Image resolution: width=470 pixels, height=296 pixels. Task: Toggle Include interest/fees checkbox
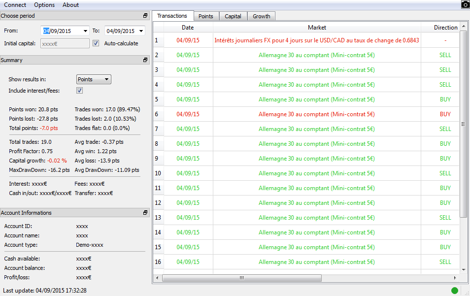click(x=79, y=91)
